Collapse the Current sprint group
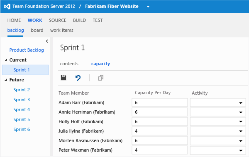 coord(6,60)
